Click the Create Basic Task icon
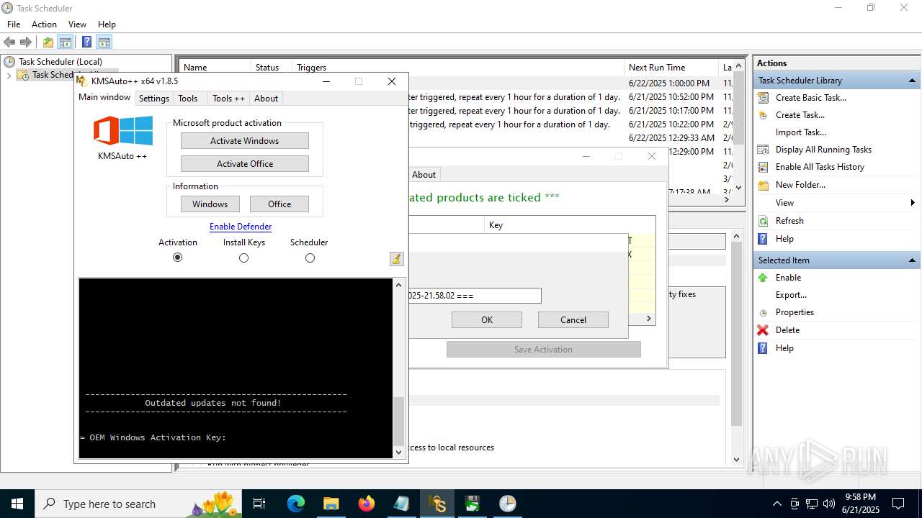922x518 pixels. click(763, 98)
